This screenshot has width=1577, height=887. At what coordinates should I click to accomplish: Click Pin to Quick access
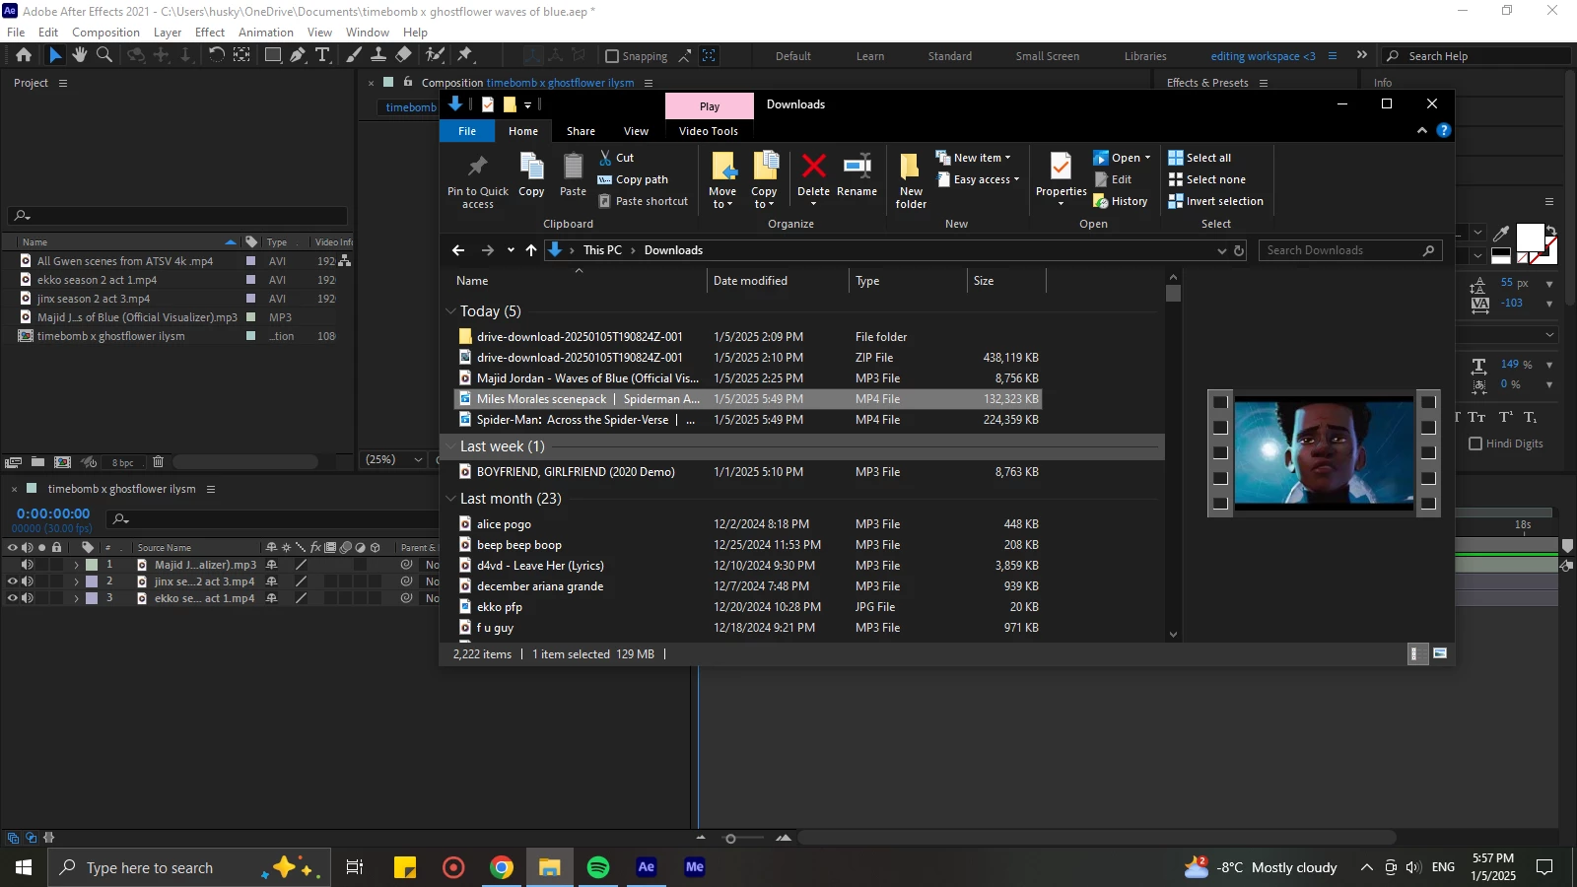pyautogui.click(x=478, y=180)
